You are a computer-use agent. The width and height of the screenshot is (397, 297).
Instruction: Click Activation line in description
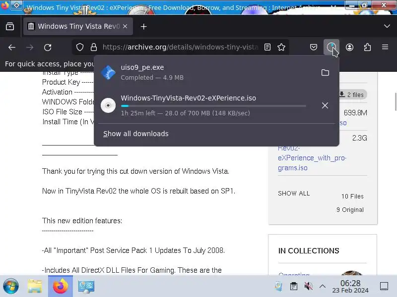[68, 92]
